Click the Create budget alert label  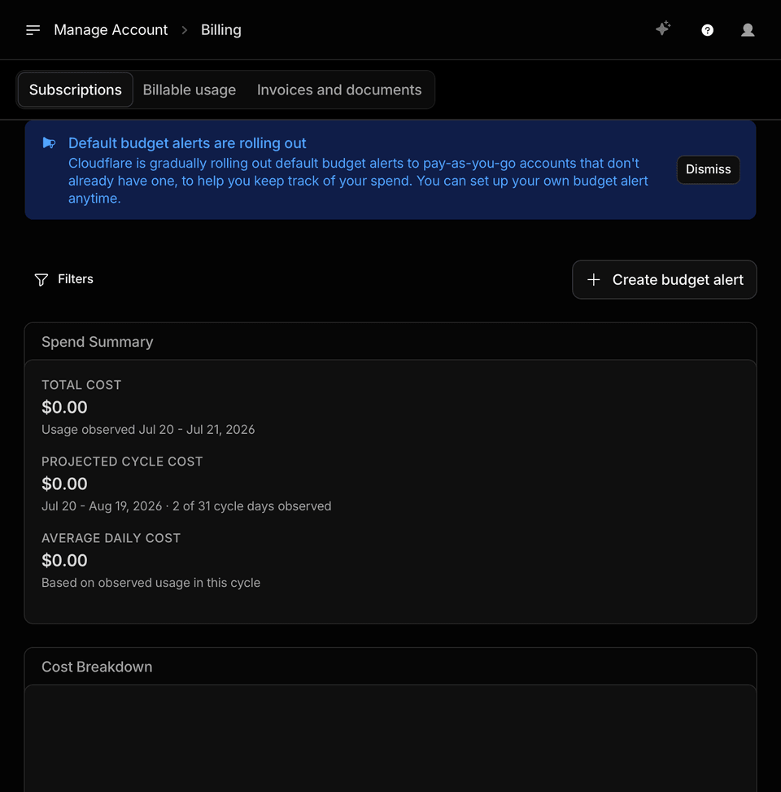tap(678, 280)
